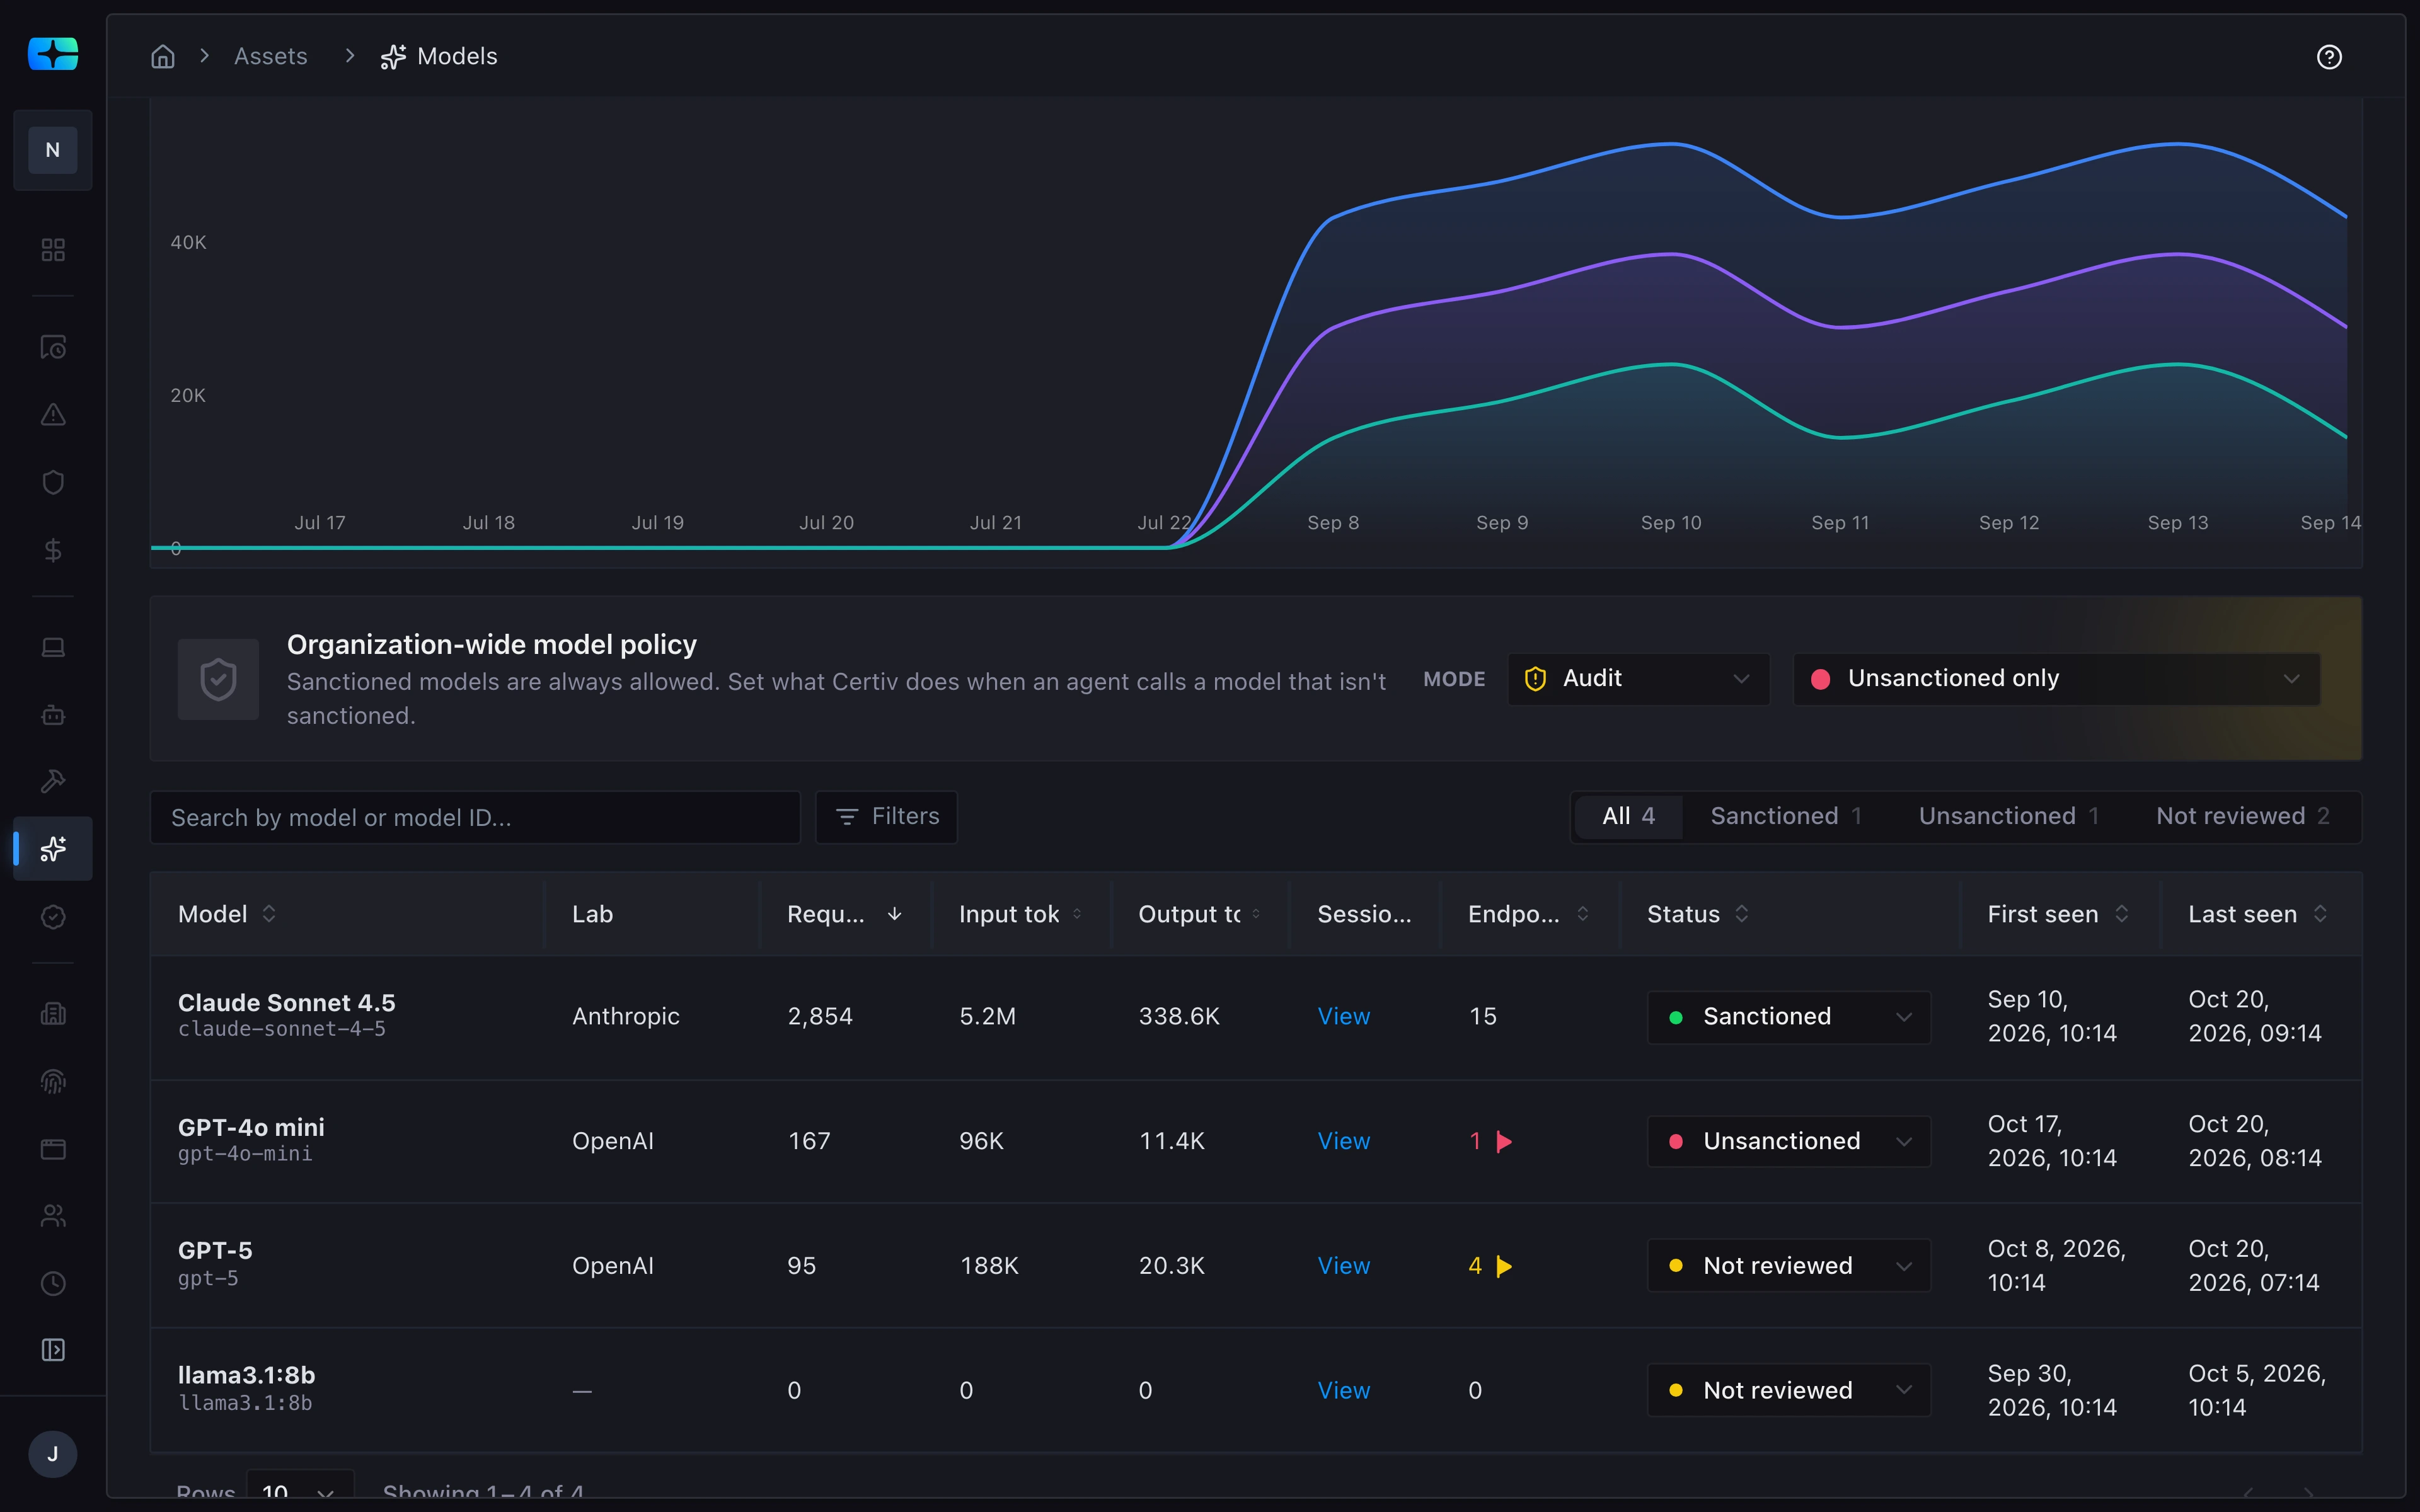Select the sparkles Models sidebar icon
The image size is (2420, 1512).
tap(53, 849)
